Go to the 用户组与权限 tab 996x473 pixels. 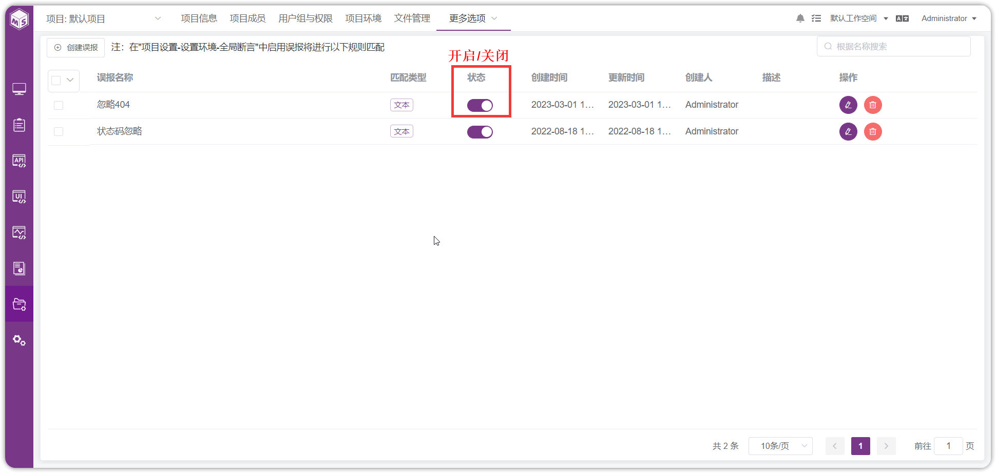point(305,18)
